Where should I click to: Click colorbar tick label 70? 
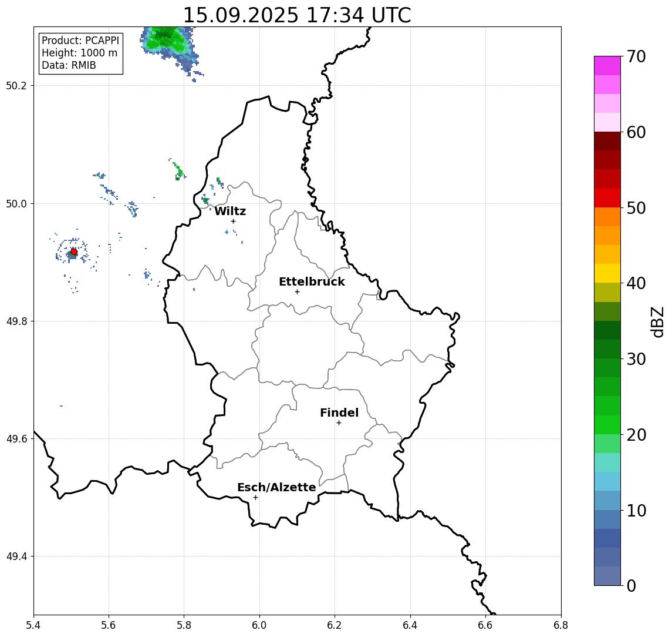tap(636, 56)
